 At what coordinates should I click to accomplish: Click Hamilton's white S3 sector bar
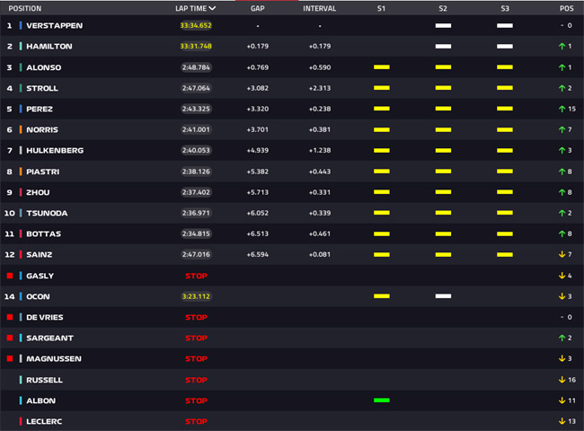click(x=505, y=46)
